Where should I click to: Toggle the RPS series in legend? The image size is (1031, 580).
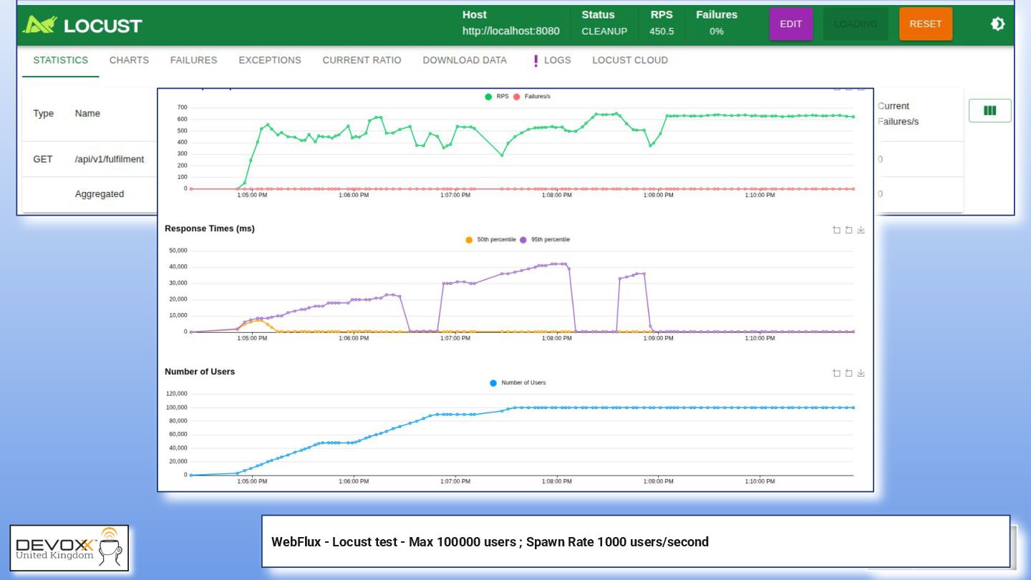point(496,97)
